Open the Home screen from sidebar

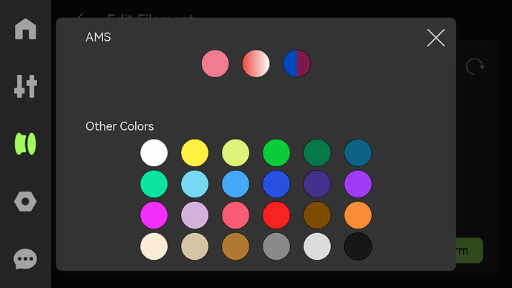[25, 29]
